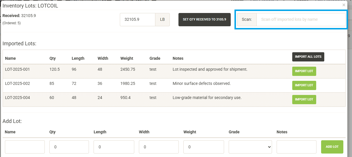Focus the Add Lot Weight field
The width and height of the screenshot is (352, 157).
point(204,147)
